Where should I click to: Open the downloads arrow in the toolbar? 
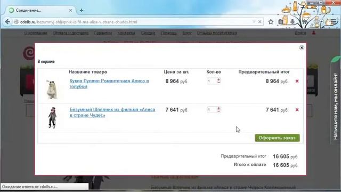coord(293,22)
